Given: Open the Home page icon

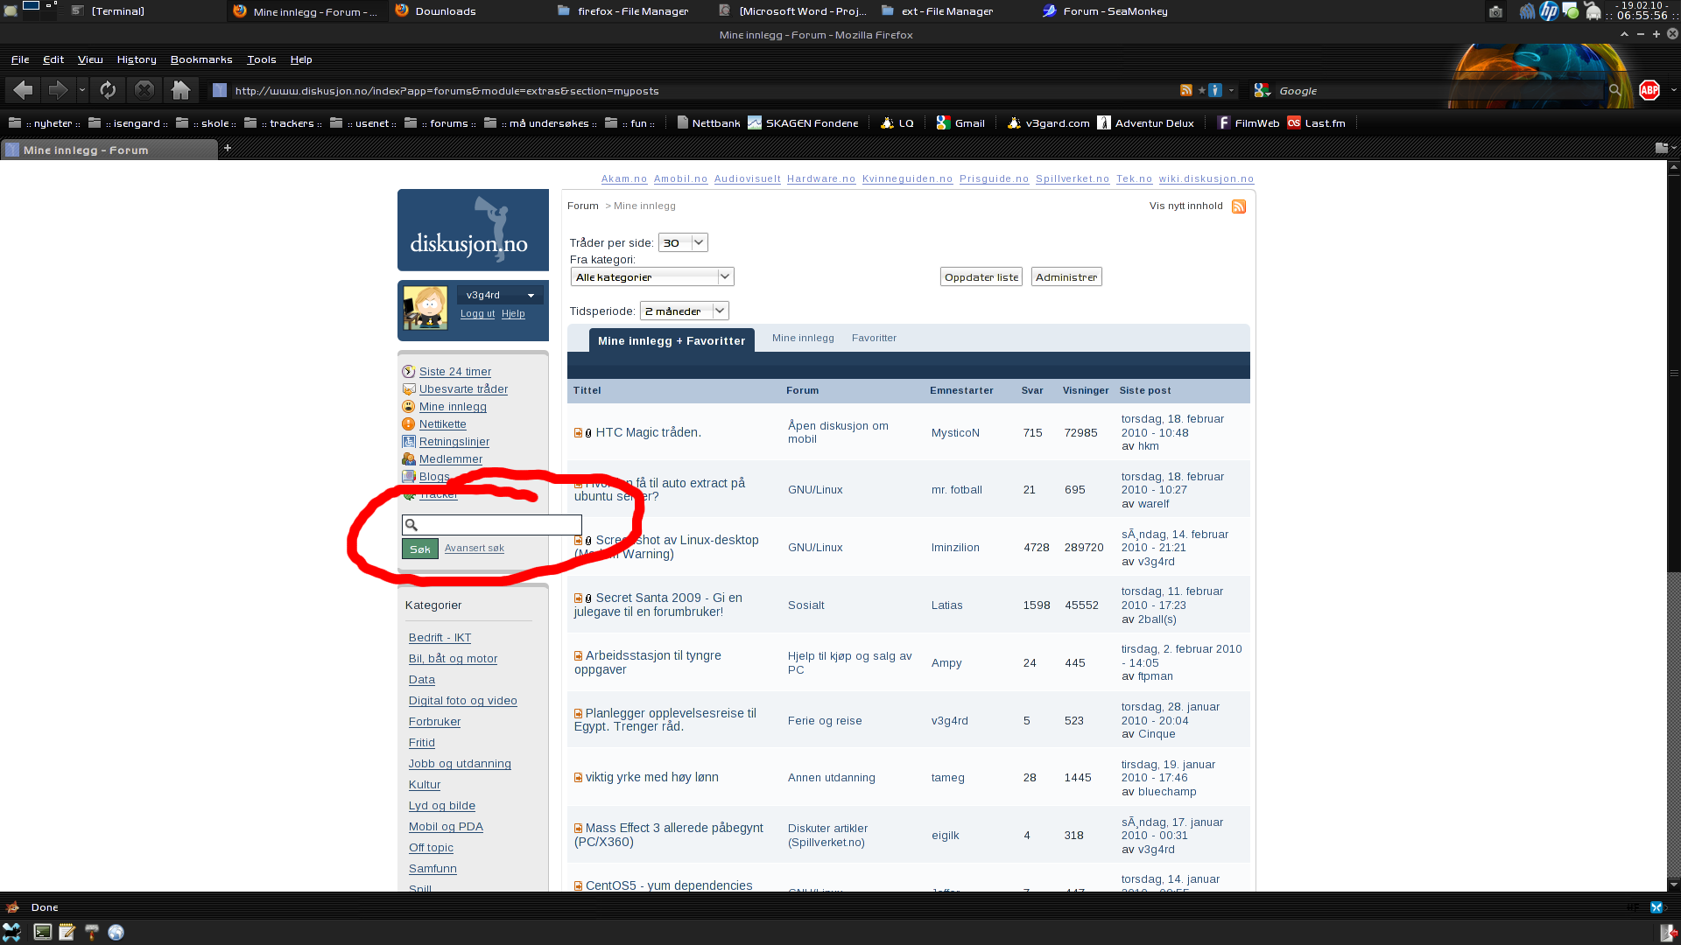Looking at the screenshot, I should pos(181,90).
